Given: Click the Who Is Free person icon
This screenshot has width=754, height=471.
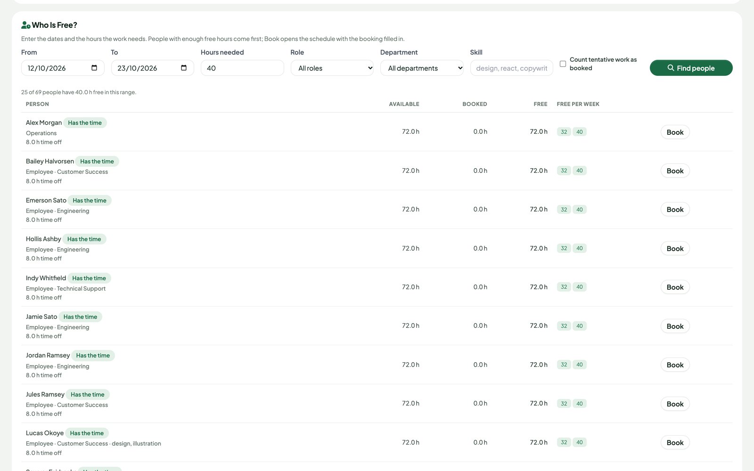Looking at the screenshot, I should pyautogui.click(x=26, y=25).
